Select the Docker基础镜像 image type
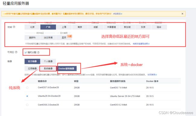196x116 pixels. (67, 69)
